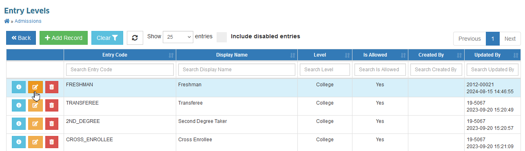Screen dimensions: 525x151
Task: View info for CROSS_ENROLLEE entry
Action: point(19,142)
